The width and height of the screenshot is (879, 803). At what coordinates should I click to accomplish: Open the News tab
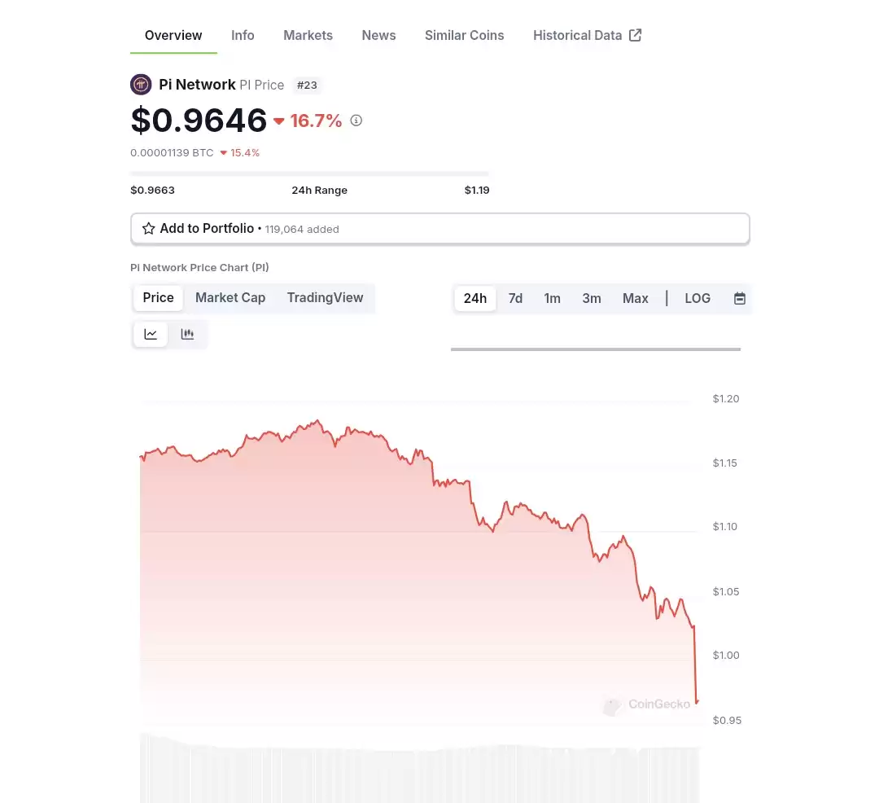point(378,35)
